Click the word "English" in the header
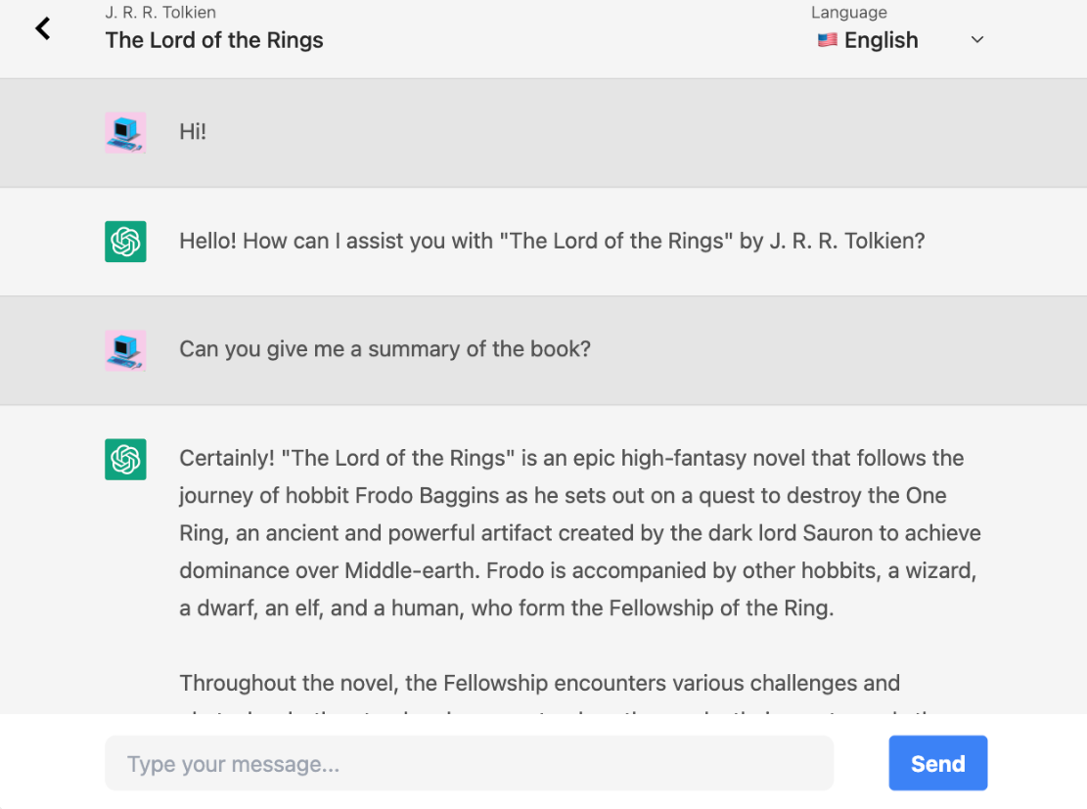 click(881, 40)
